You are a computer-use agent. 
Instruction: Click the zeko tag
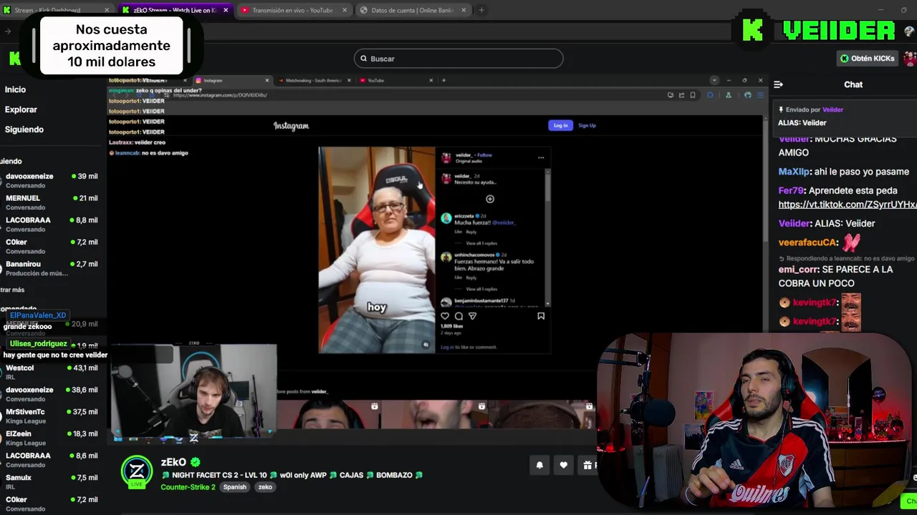coord(265,487)
